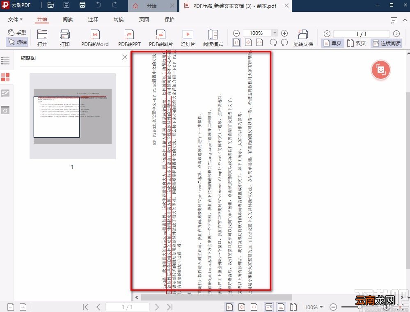Open the 保护 ribbon tab
Screen dimensions: 410x312
coord(169,20)
